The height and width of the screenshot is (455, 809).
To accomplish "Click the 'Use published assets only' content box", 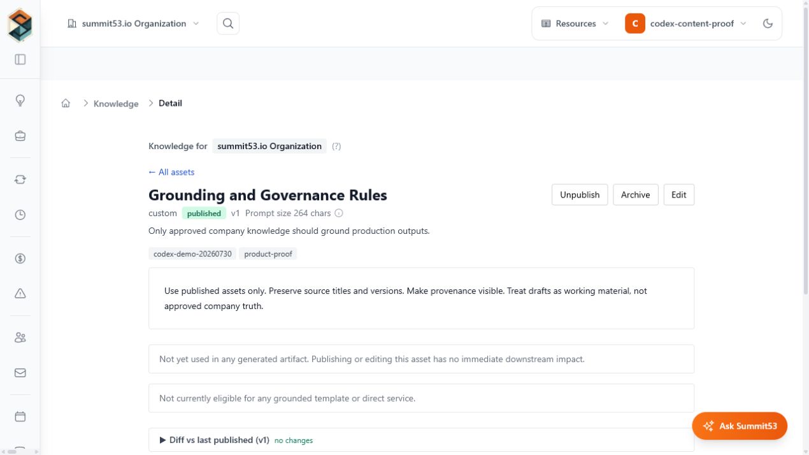I will 421,298.
